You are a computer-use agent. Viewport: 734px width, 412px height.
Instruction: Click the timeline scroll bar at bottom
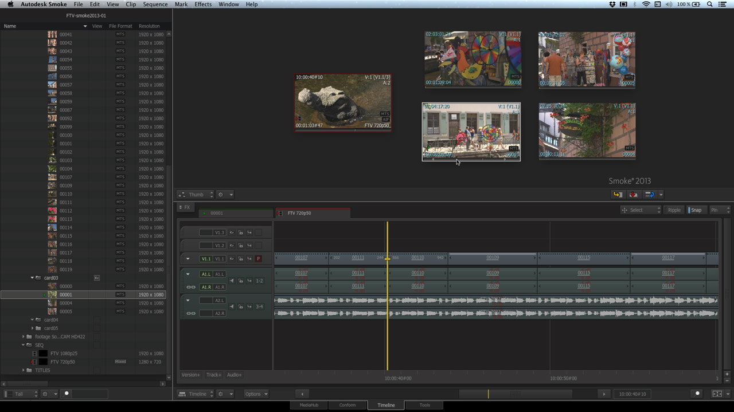coord(515,394)
